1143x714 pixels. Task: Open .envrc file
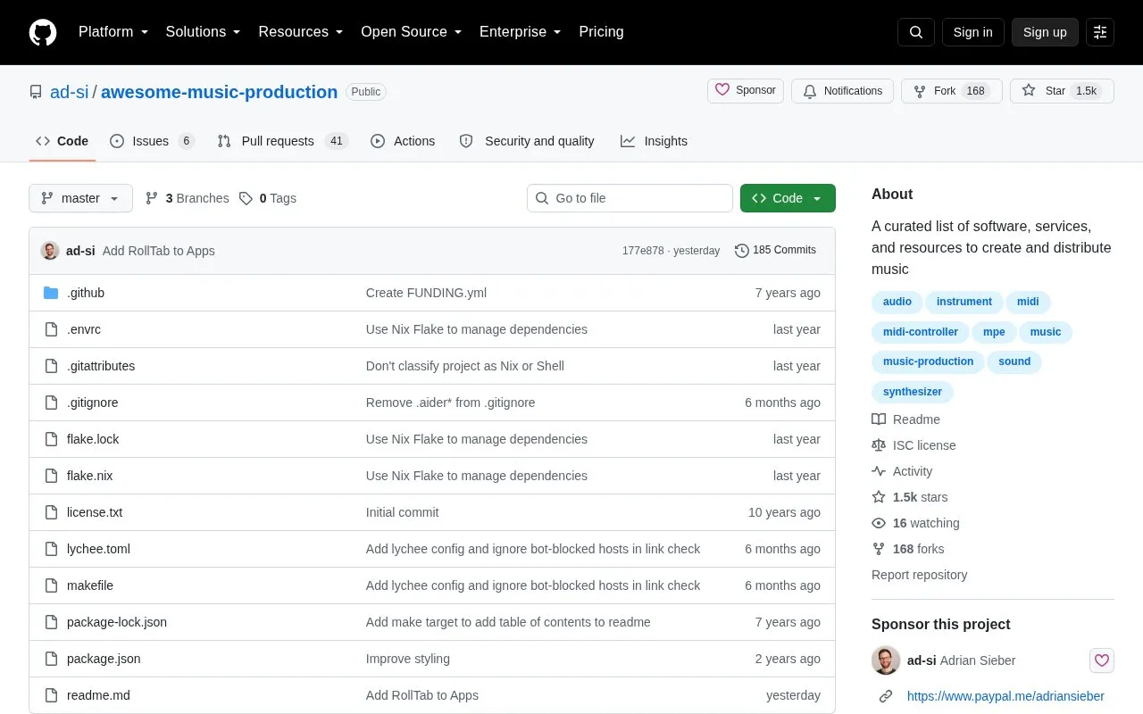84,329
